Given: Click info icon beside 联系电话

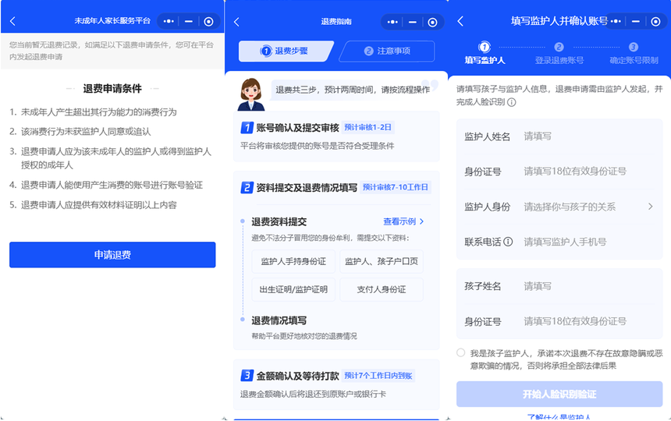Looking at the screenshot, I should pyautogui.click(x=508, y=242).
